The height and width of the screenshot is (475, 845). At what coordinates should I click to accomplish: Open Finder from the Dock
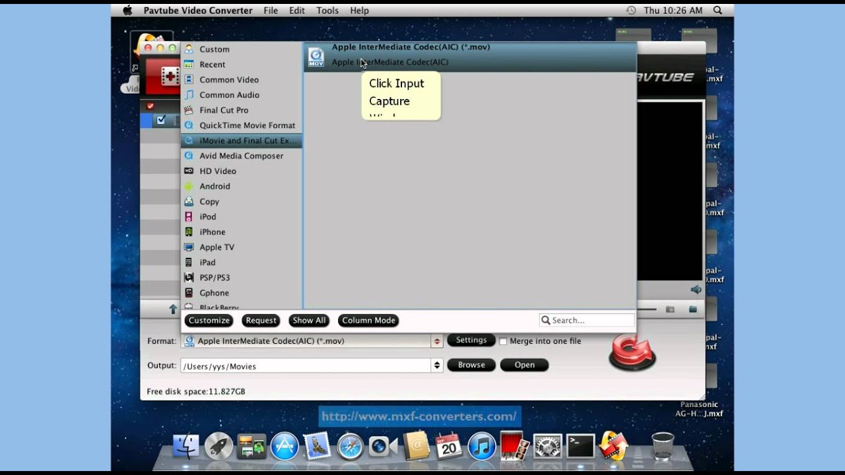(x=186, y=447)
